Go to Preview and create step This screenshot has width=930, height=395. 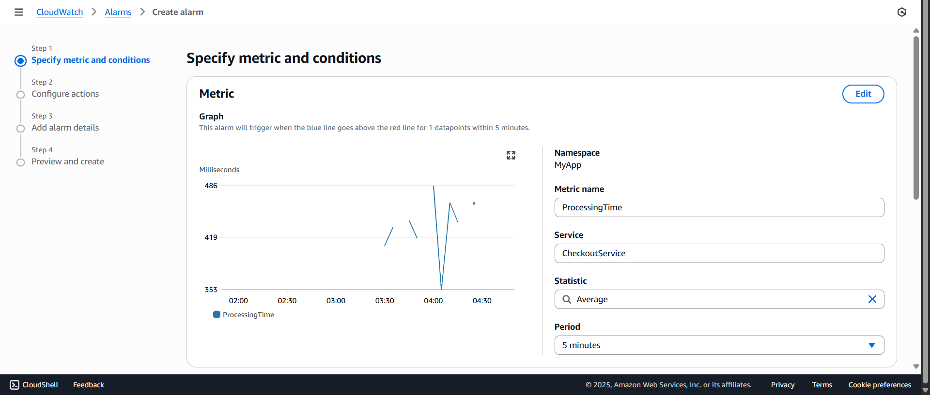pos(68,161)
